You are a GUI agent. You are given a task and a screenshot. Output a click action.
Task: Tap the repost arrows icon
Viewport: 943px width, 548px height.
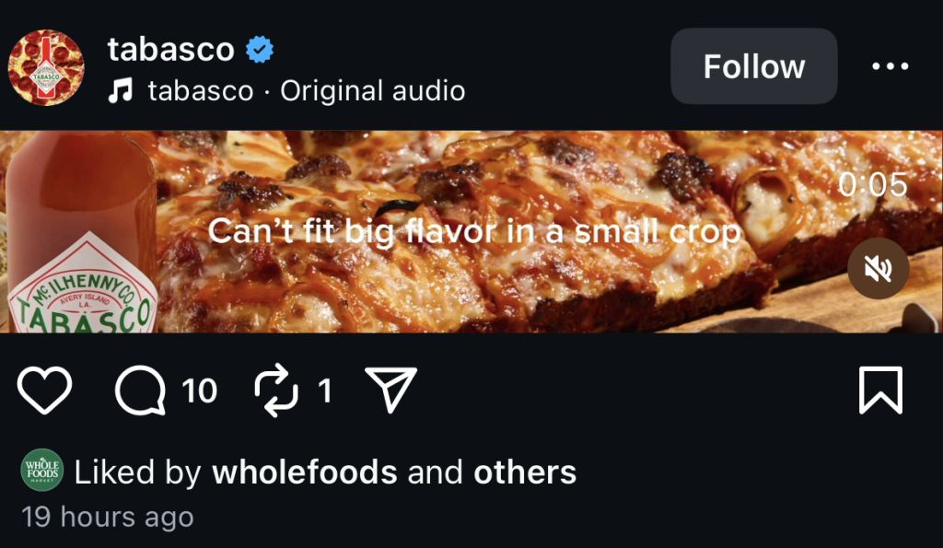click(276, 391)
